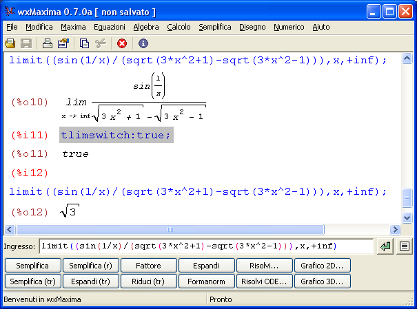Click the Fattore button
Image resolution: width=417 pixels, height=309 pixels.
point(149,266)
